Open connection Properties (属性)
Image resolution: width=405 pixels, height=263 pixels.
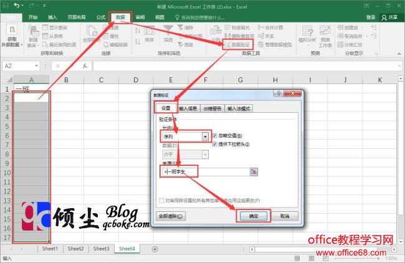click(x=111, y=36)
